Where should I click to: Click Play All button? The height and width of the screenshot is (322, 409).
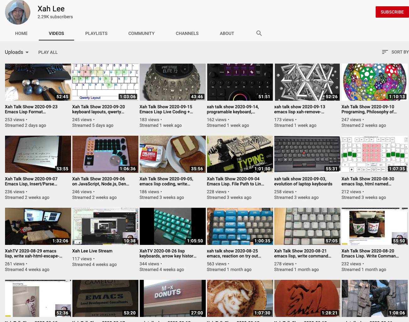tap(48, 52)
